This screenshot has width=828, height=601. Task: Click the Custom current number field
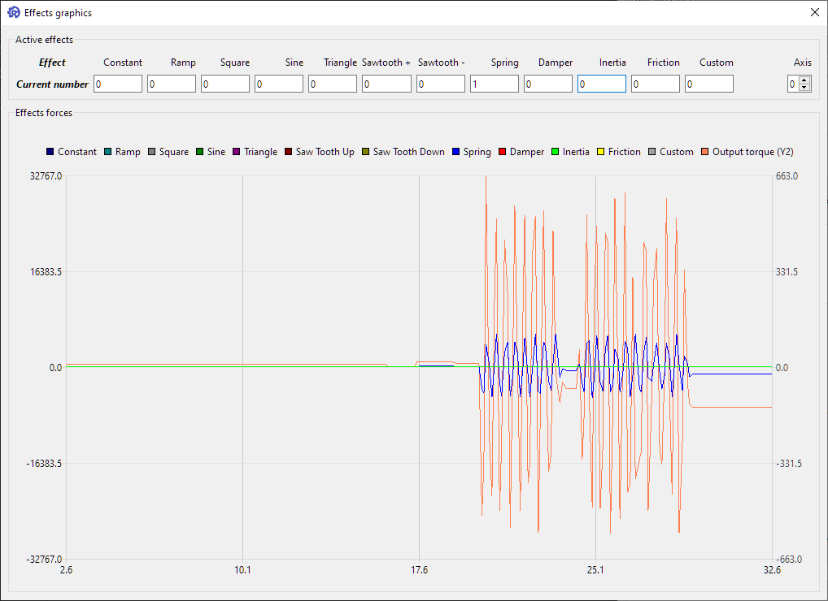pos(709,84)
